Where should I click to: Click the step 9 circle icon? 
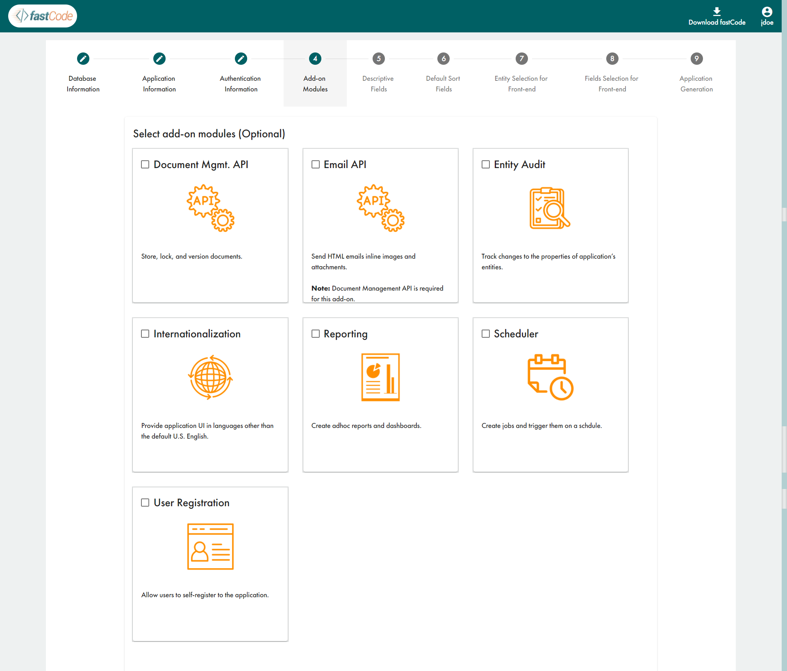click(x=697, y=59)
